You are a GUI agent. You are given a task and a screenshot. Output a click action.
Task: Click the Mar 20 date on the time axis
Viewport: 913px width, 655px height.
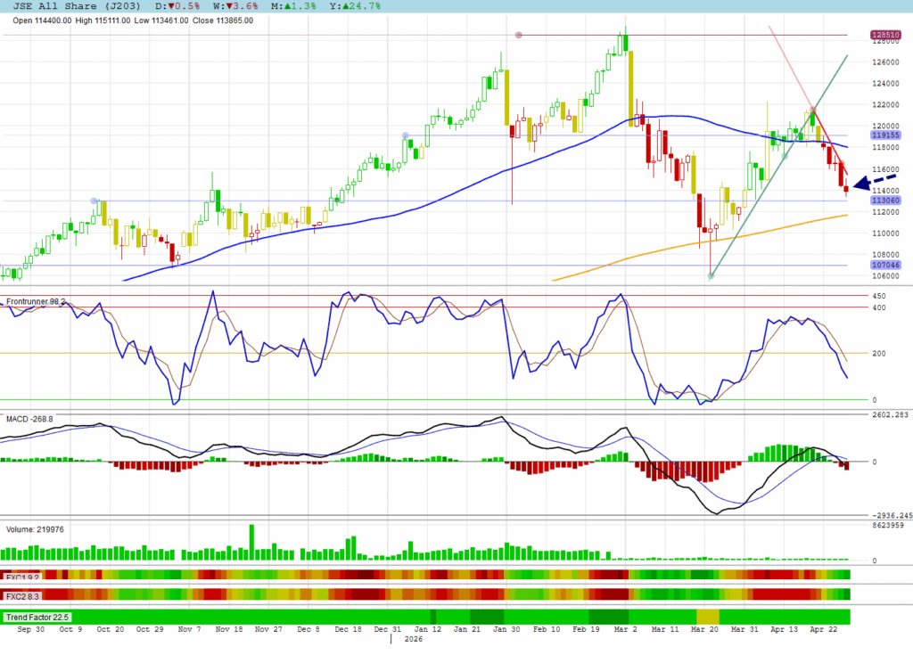708,629
